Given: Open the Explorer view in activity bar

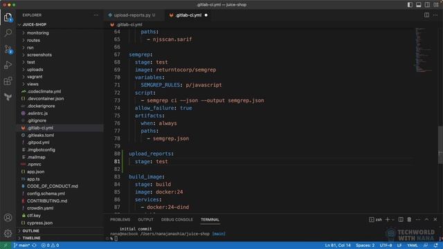Looking at the screenshot, I should point(8,17).
